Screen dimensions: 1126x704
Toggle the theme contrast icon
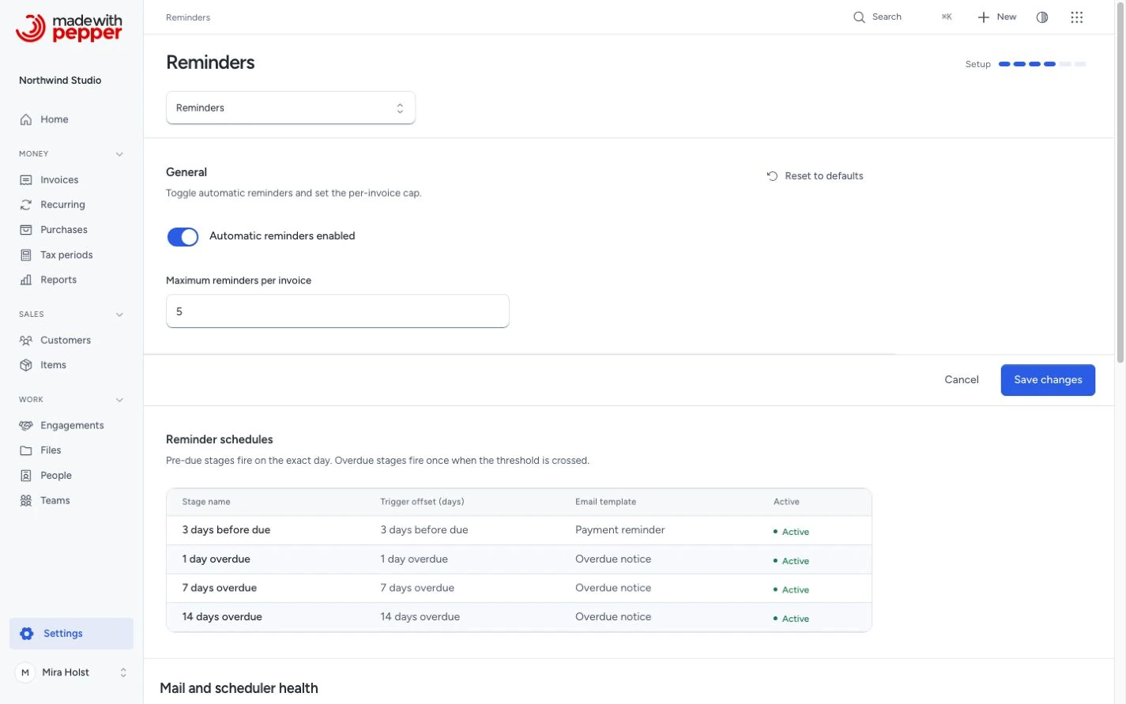click(x=1042, y=17)
